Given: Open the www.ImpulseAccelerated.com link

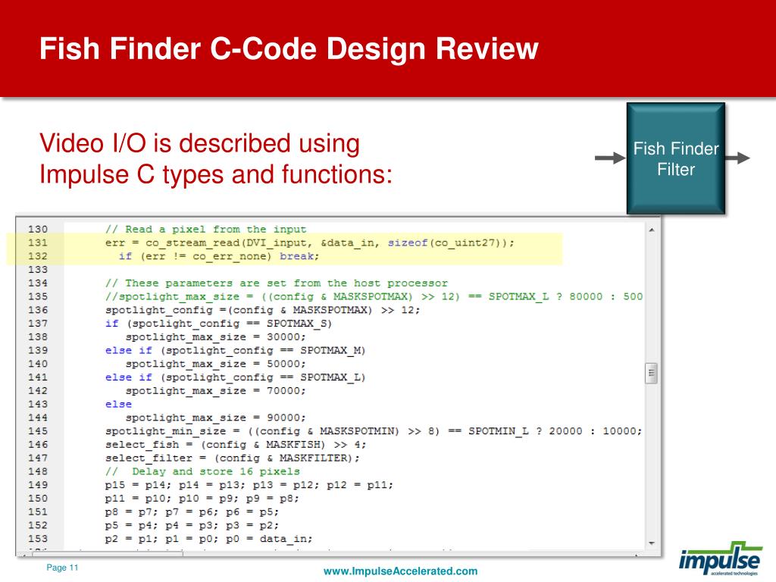Looking at the screenshot, I should click(400, 571).
